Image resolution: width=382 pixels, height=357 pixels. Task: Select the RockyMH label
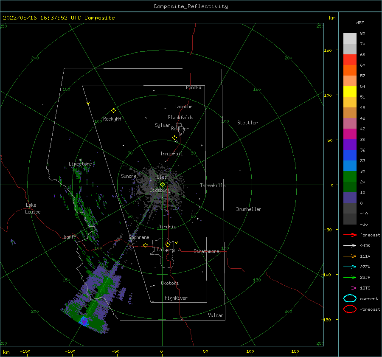point(112,119)
